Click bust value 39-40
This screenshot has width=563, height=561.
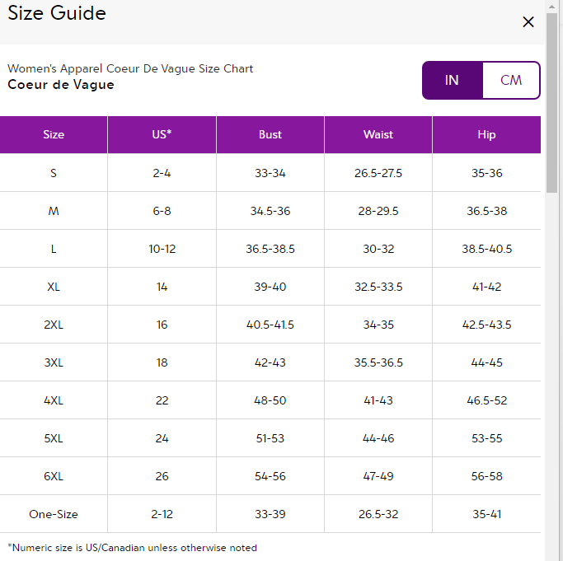[270, 287]
